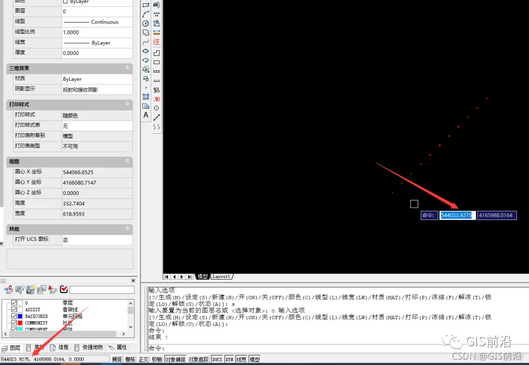Activate the multiline text A tool
Screen dimensions: 529x365
[145, 115]
